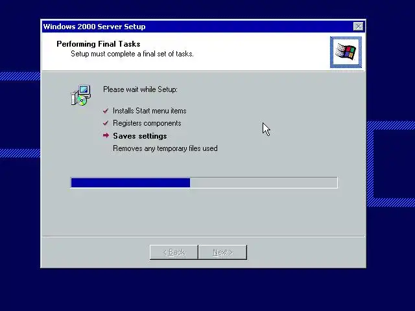Click the greyed-out Next button

[x=222, y=252]
